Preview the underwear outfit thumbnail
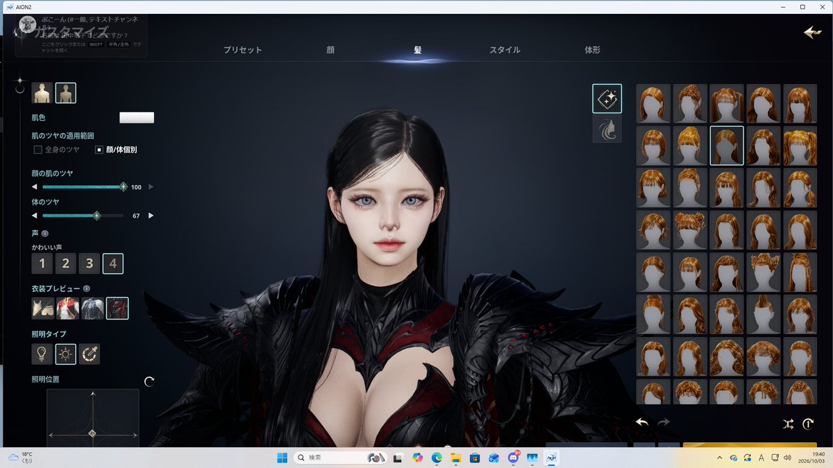 coord(42,309)
